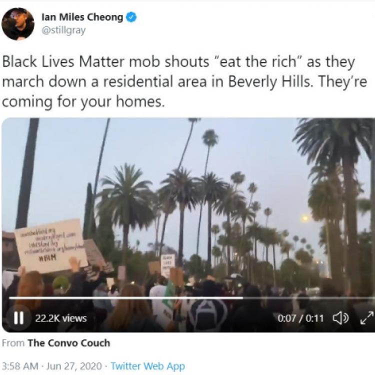The height and width of the screenshot is (375, 375).
Task: Click the protest sign reading #BLM
Action: [51, 245]
